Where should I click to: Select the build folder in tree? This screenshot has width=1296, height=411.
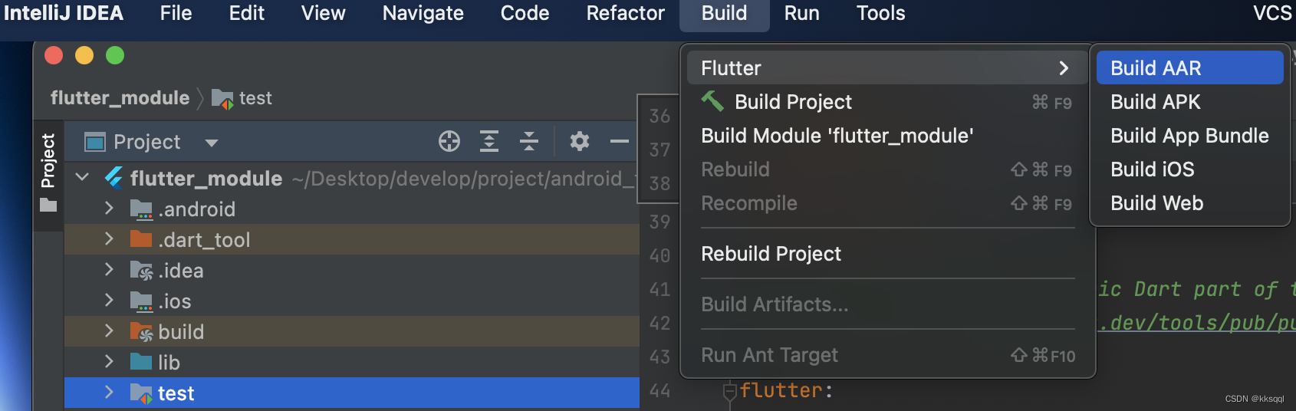pos(181,332)
